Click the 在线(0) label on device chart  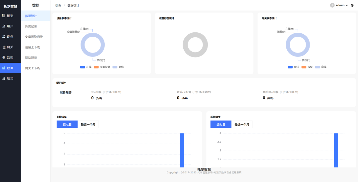pyautogui.click(x=84, y=29)
